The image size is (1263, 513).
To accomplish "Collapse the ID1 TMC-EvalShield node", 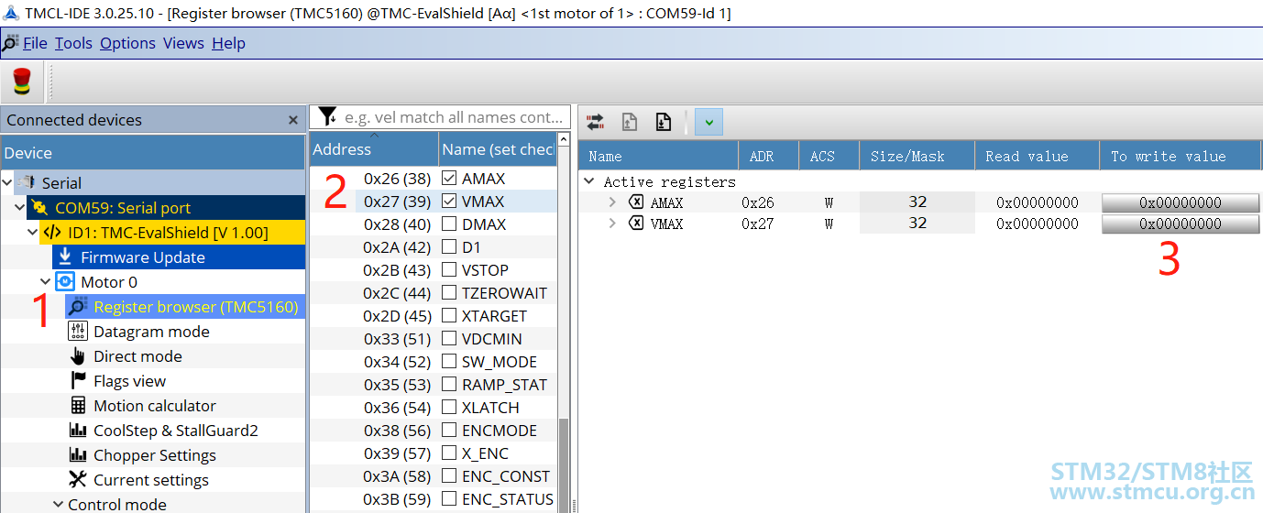I will [x=33, y=233].
